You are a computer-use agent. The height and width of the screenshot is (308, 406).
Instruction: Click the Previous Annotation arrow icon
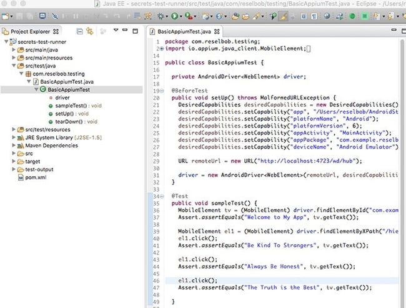click(391, 16)
